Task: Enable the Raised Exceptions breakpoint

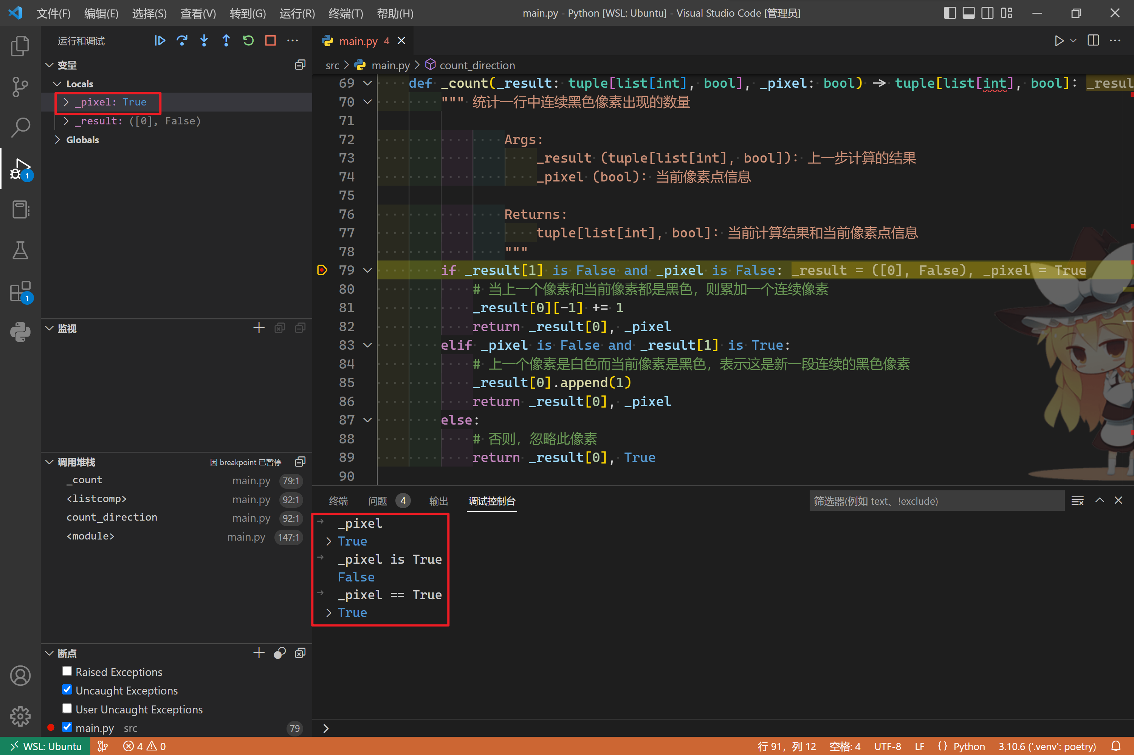Action: [67, 671]
